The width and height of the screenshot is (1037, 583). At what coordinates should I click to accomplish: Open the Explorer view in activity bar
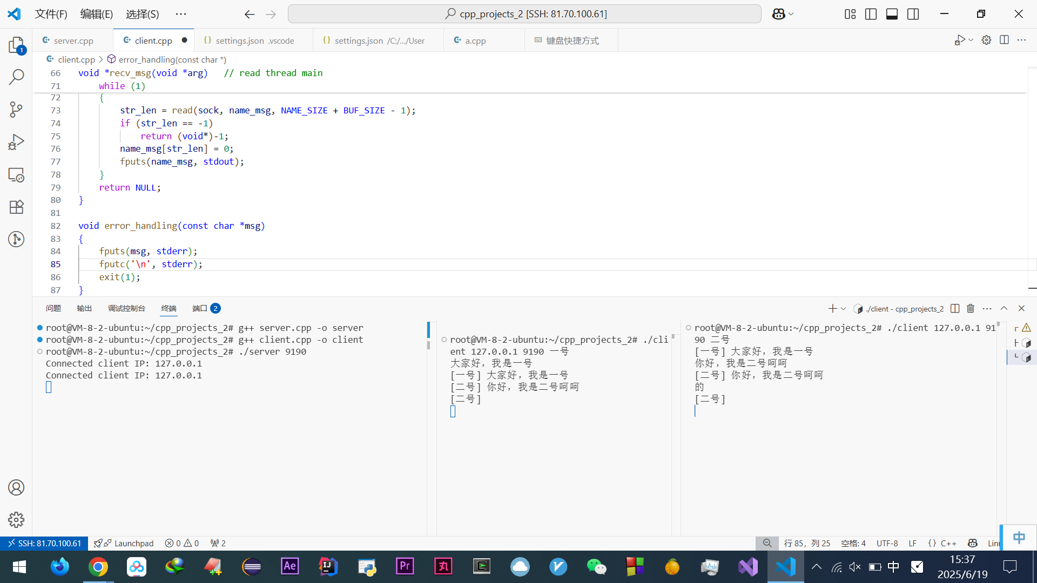(x=16, y=45)
